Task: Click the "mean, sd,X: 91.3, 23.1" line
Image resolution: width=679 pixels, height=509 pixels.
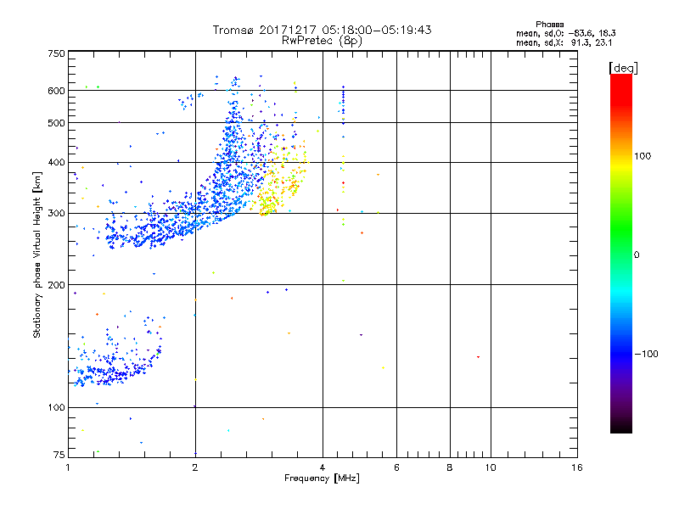Action: (564, 42)
